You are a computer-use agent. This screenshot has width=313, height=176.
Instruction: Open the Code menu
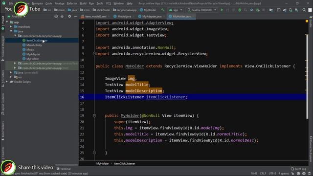pos(49,3)
